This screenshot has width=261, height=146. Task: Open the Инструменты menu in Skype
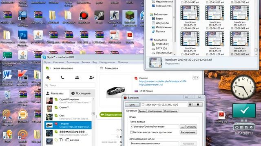click(107, 62)
